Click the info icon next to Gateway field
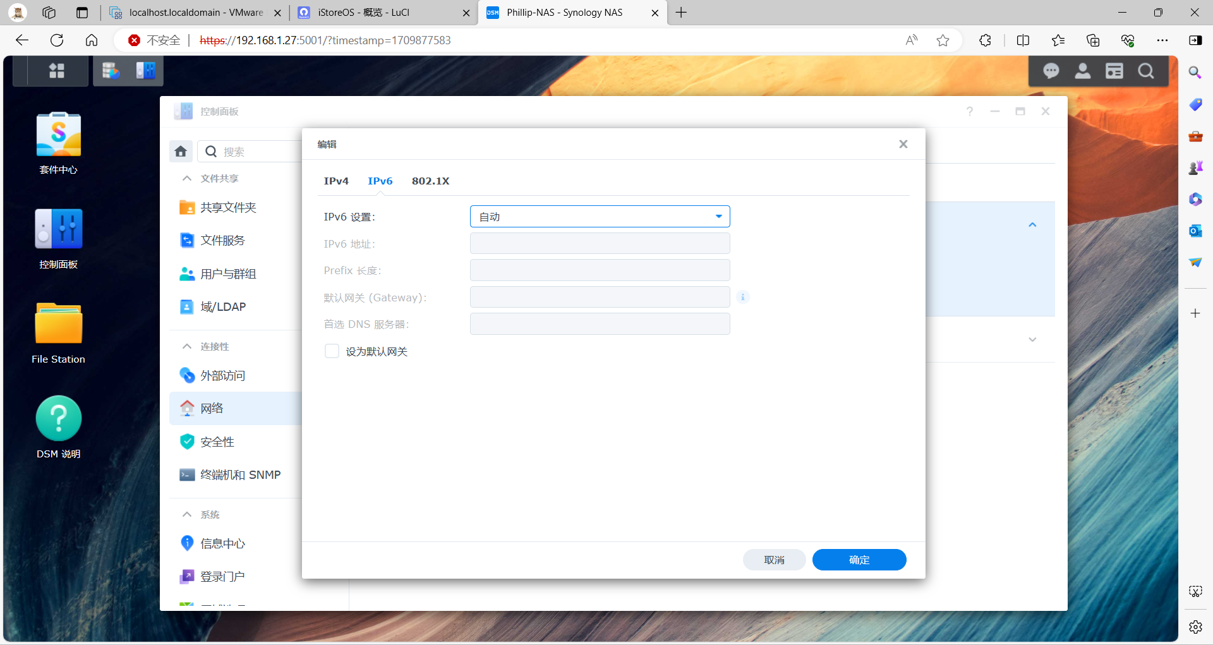Image resolution: width=1213 pixels, height=645 pixels. click(x=743, y=297)
